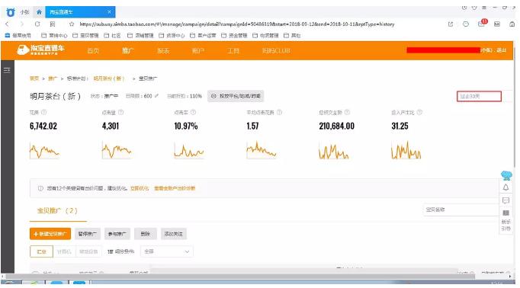Open 账户 in the orange navigation bar
520x288 pixels.
tap(198, 51)
